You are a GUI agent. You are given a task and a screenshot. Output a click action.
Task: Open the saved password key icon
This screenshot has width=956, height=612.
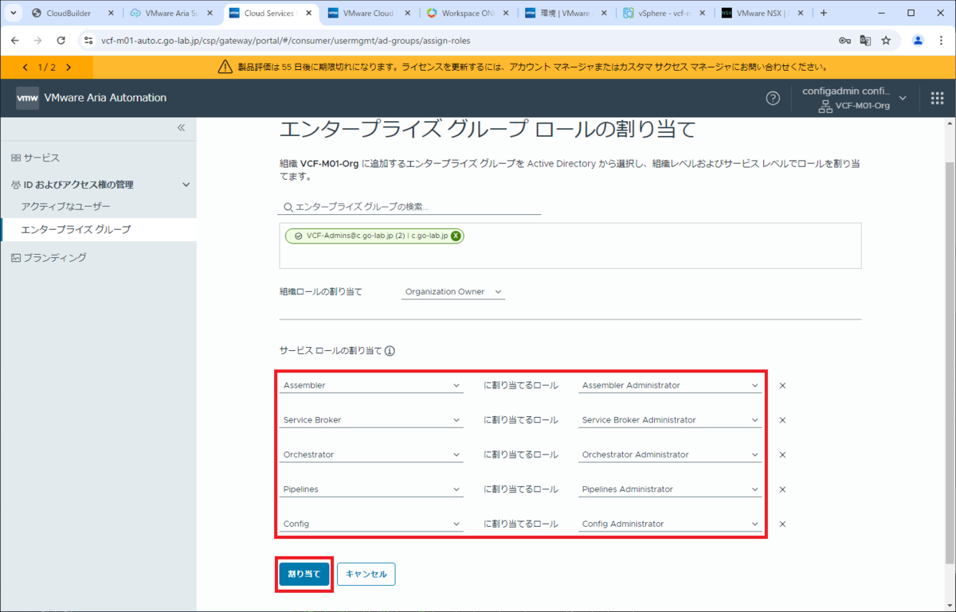coord(844,41)
